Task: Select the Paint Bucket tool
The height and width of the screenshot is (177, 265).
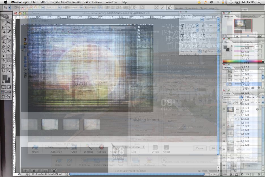Action: click(x=9, y=46)
